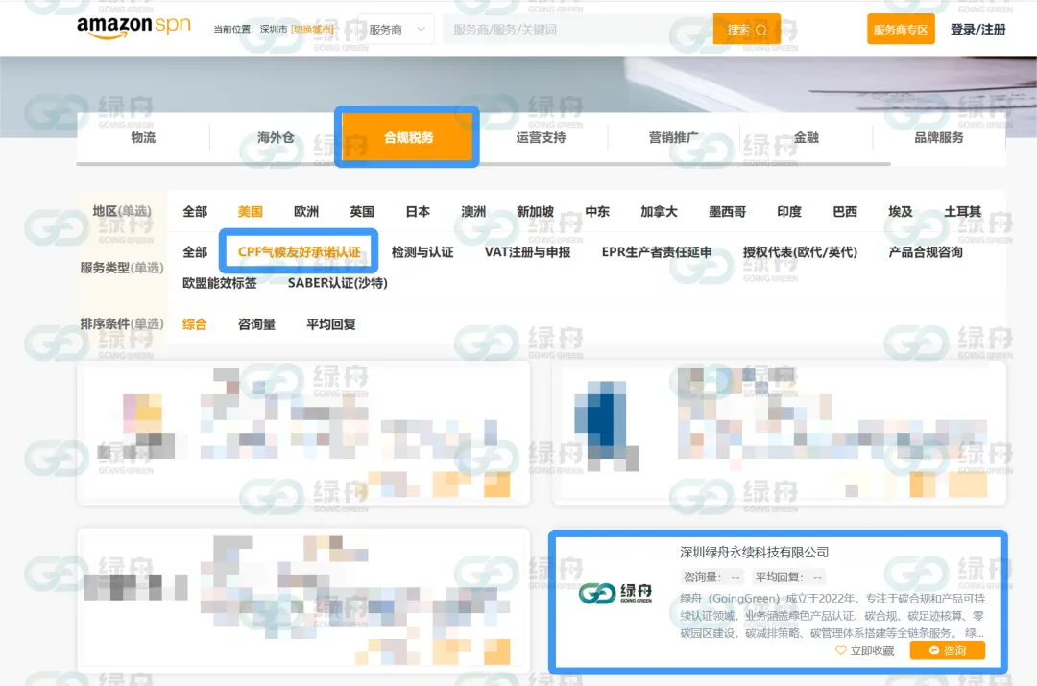Screen dimensions: 1037x686
Task: Select the 中东 region filter
Action: click(x=597, y=211)
